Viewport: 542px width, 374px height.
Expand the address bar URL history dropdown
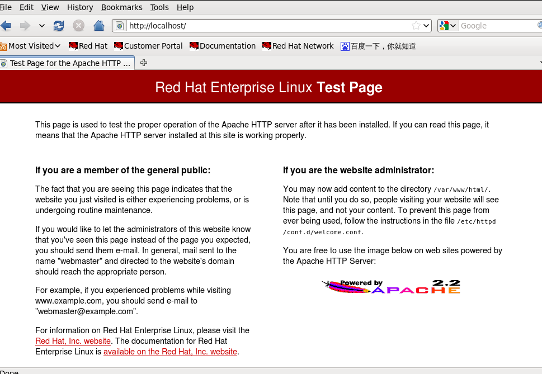(x=426, y=26)
